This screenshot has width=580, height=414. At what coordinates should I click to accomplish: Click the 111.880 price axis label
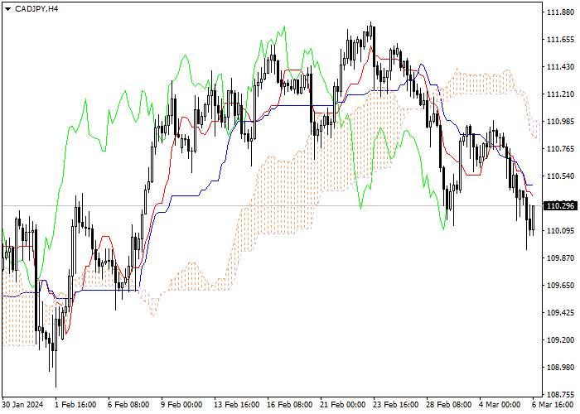[x=560, y=12]
